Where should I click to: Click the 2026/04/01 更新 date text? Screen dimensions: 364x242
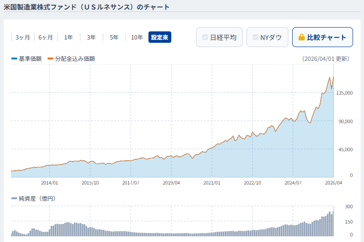[x=325, y=58]
